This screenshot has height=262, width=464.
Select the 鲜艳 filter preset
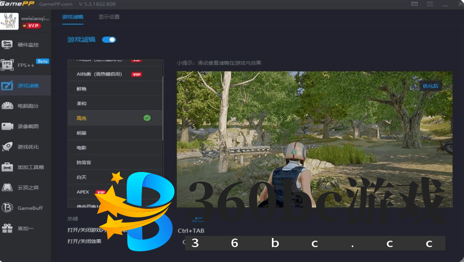point(81,88)
